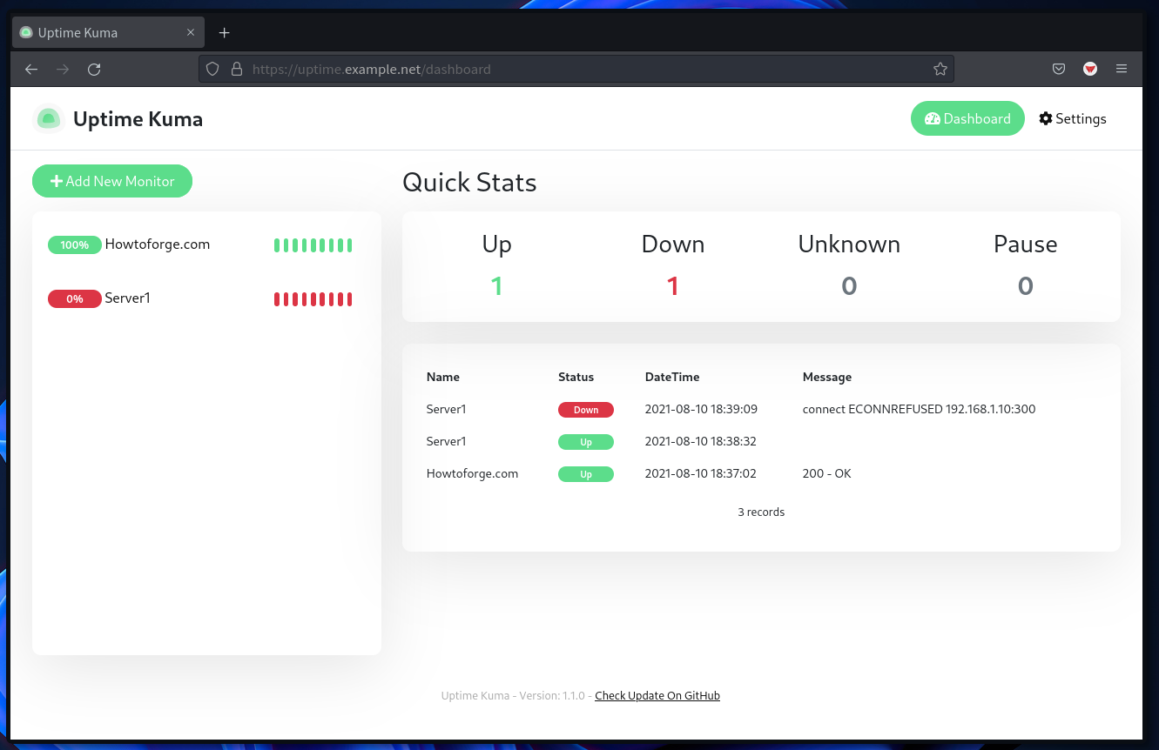
Task: Click the Up count value
Action: click(x=496, y=285)
